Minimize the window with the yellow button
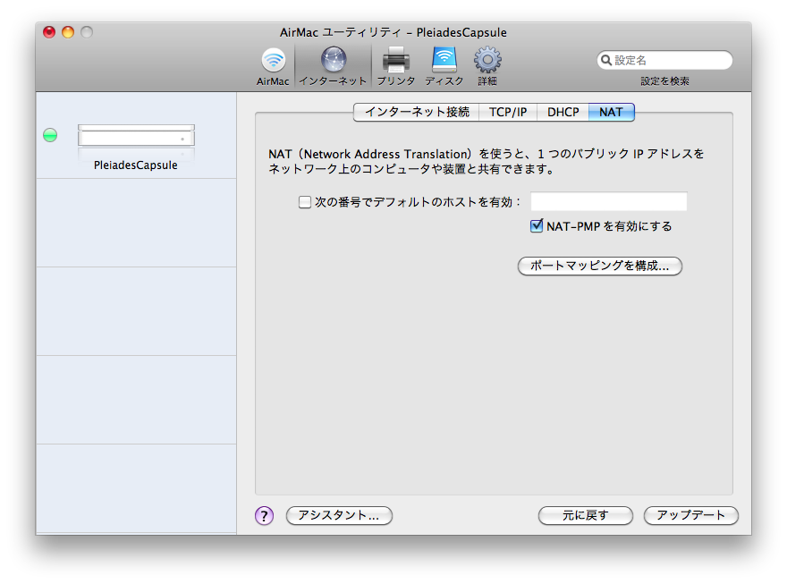Viewport: 787px width, 584px height. pyautogui.click(x=68, y=32)
